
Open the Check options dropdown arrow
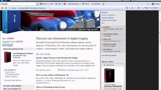click(x=90, y=4)
